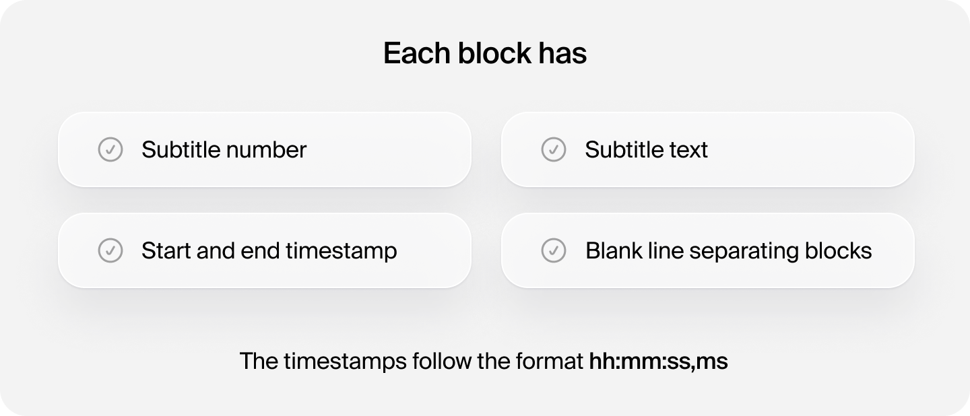Click empty area of the Subtitle number card

tap(391, 149)
